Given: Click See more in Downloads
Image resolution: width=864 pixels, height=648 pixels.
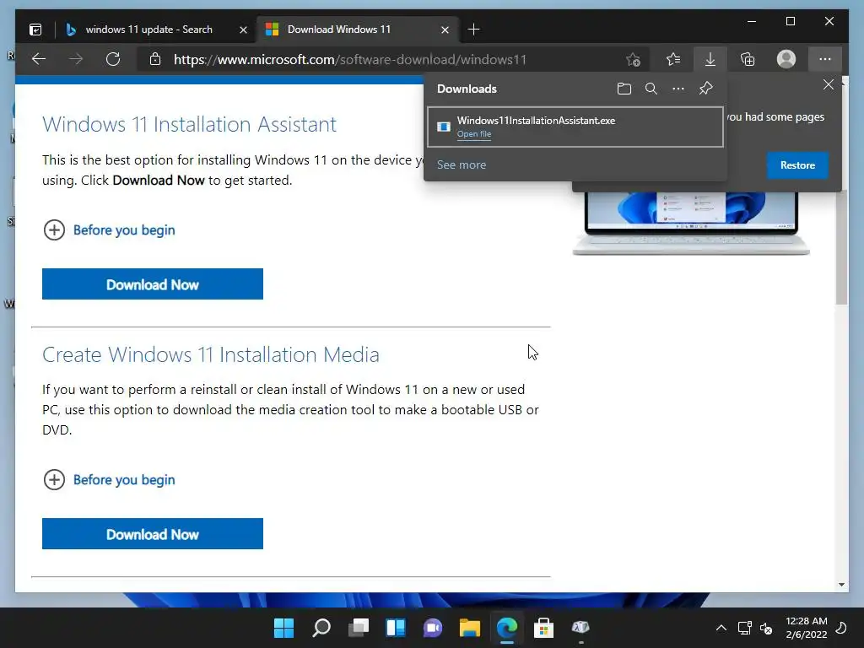Looking at the screenshot, I should pyautogui.click(x=462, y=165).
